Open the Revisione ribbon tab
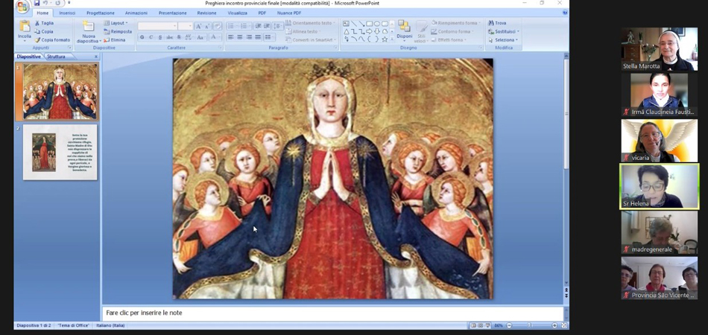This screenshot has height=335, width=708. pos(206,13)
